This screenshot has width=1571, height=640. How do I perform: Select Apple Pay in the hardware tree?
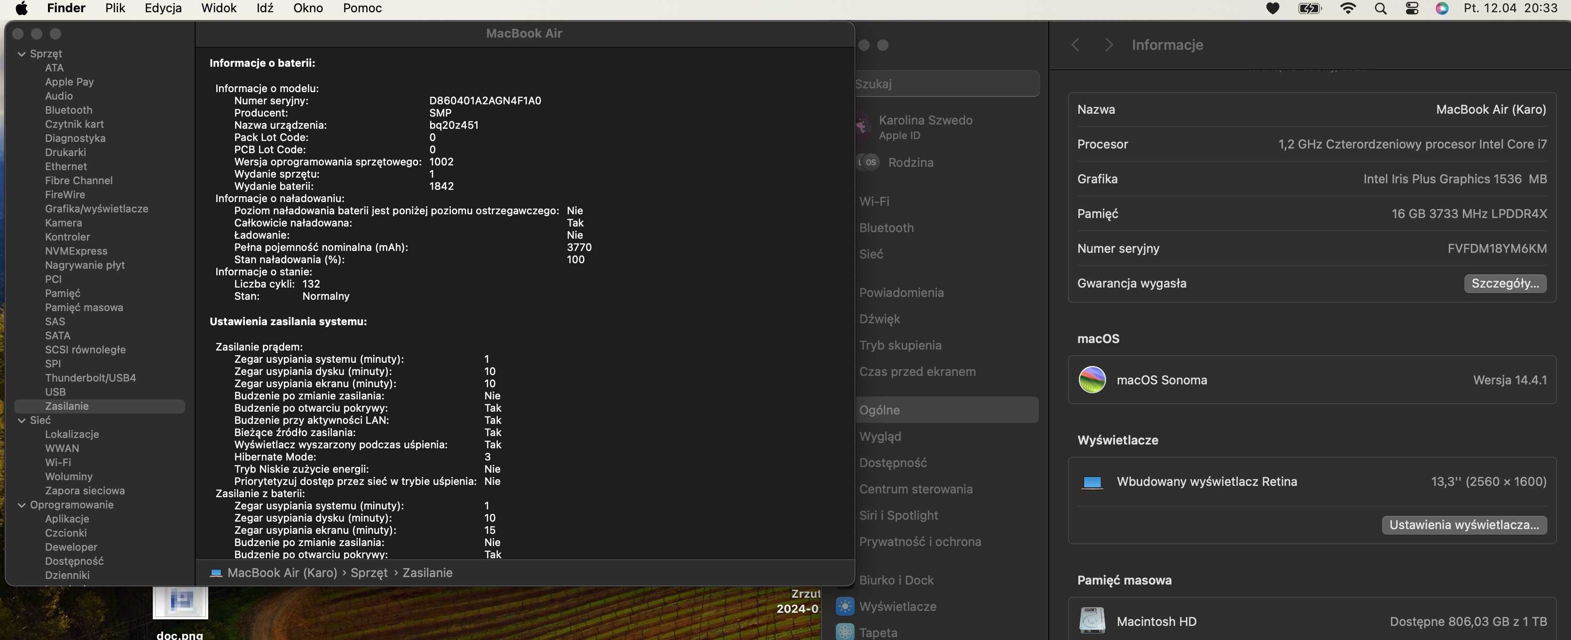click(x=69, y=82)
